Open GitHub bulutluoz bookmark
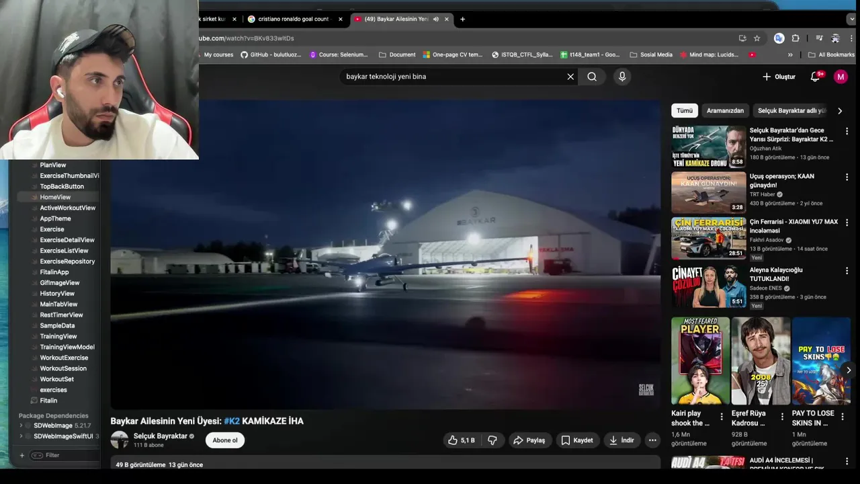This screenshot has height=484, width=860. click(x=272, y=54)
